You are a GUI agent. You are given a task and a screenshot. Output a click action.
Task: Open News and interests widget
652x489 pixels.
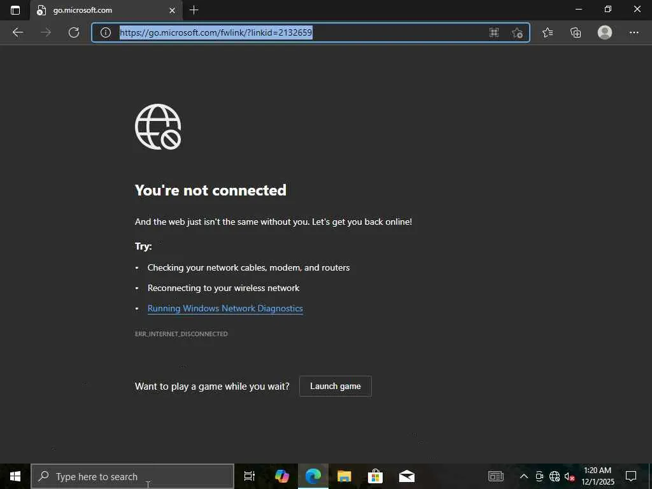[495, 476]
